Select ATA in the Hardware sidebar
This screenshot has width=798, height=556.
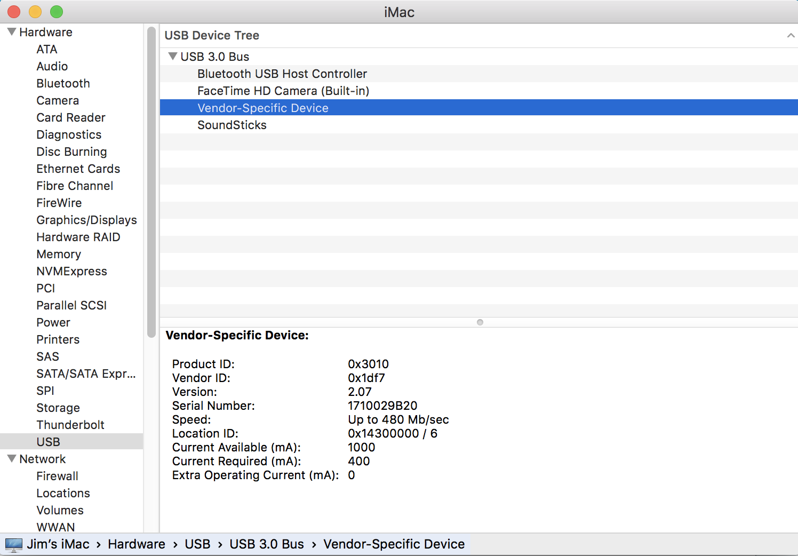tap(47, 49)
